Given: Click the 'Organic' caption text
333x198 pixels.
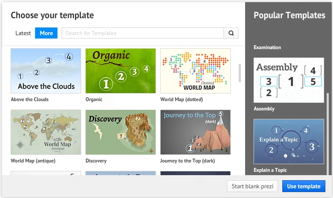Looking at the screenshot, I should click(x=94, y=99).
